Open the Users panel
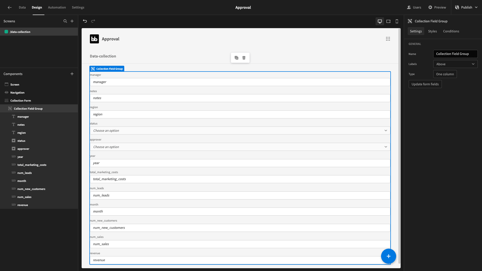This screenshot has height=271, width=482. point(414,8)
